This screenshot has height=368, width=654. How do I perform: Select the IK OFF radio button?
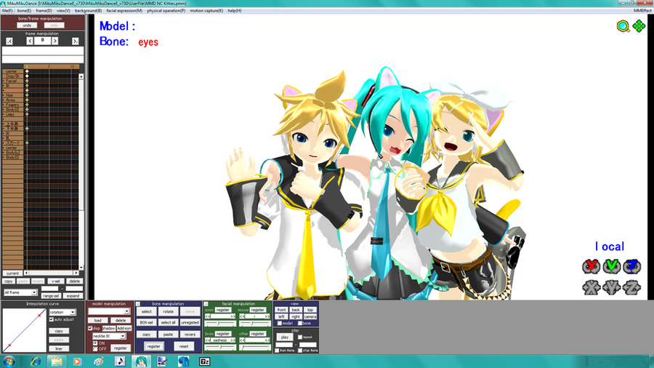95,349
